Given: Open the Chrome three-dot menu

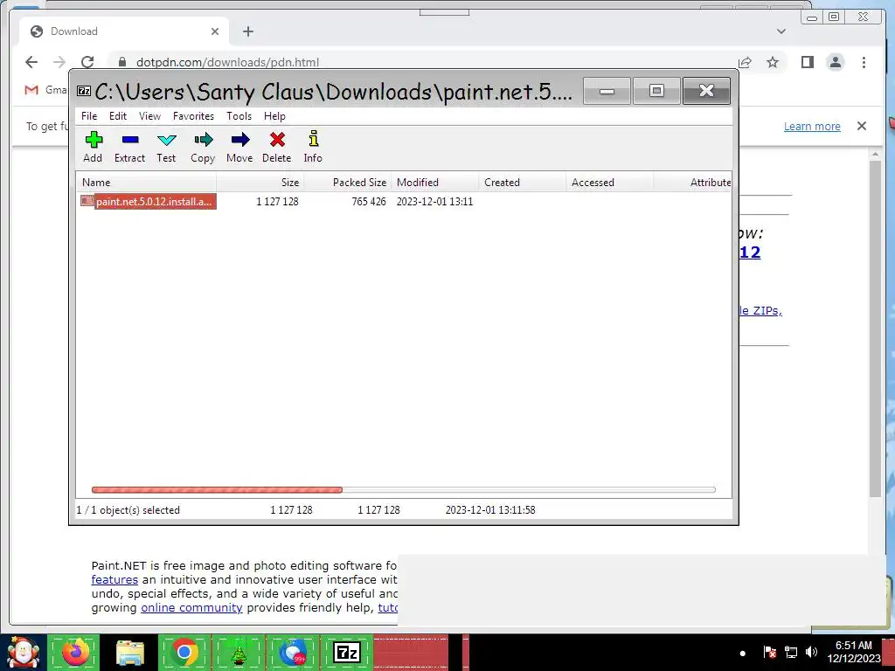Looking at the screenshot, I should click(x=864, y=62).
